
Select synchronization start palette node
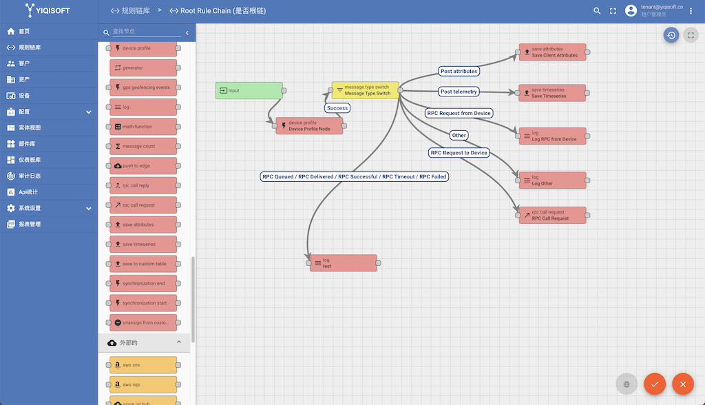click(143, 303)
